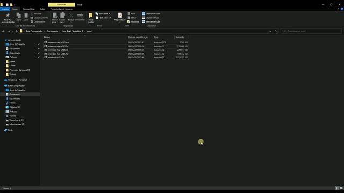This screenshot has width=344, height=193.
Task: Open the recent locations dropdown arrow
Action: pos(13,31)
